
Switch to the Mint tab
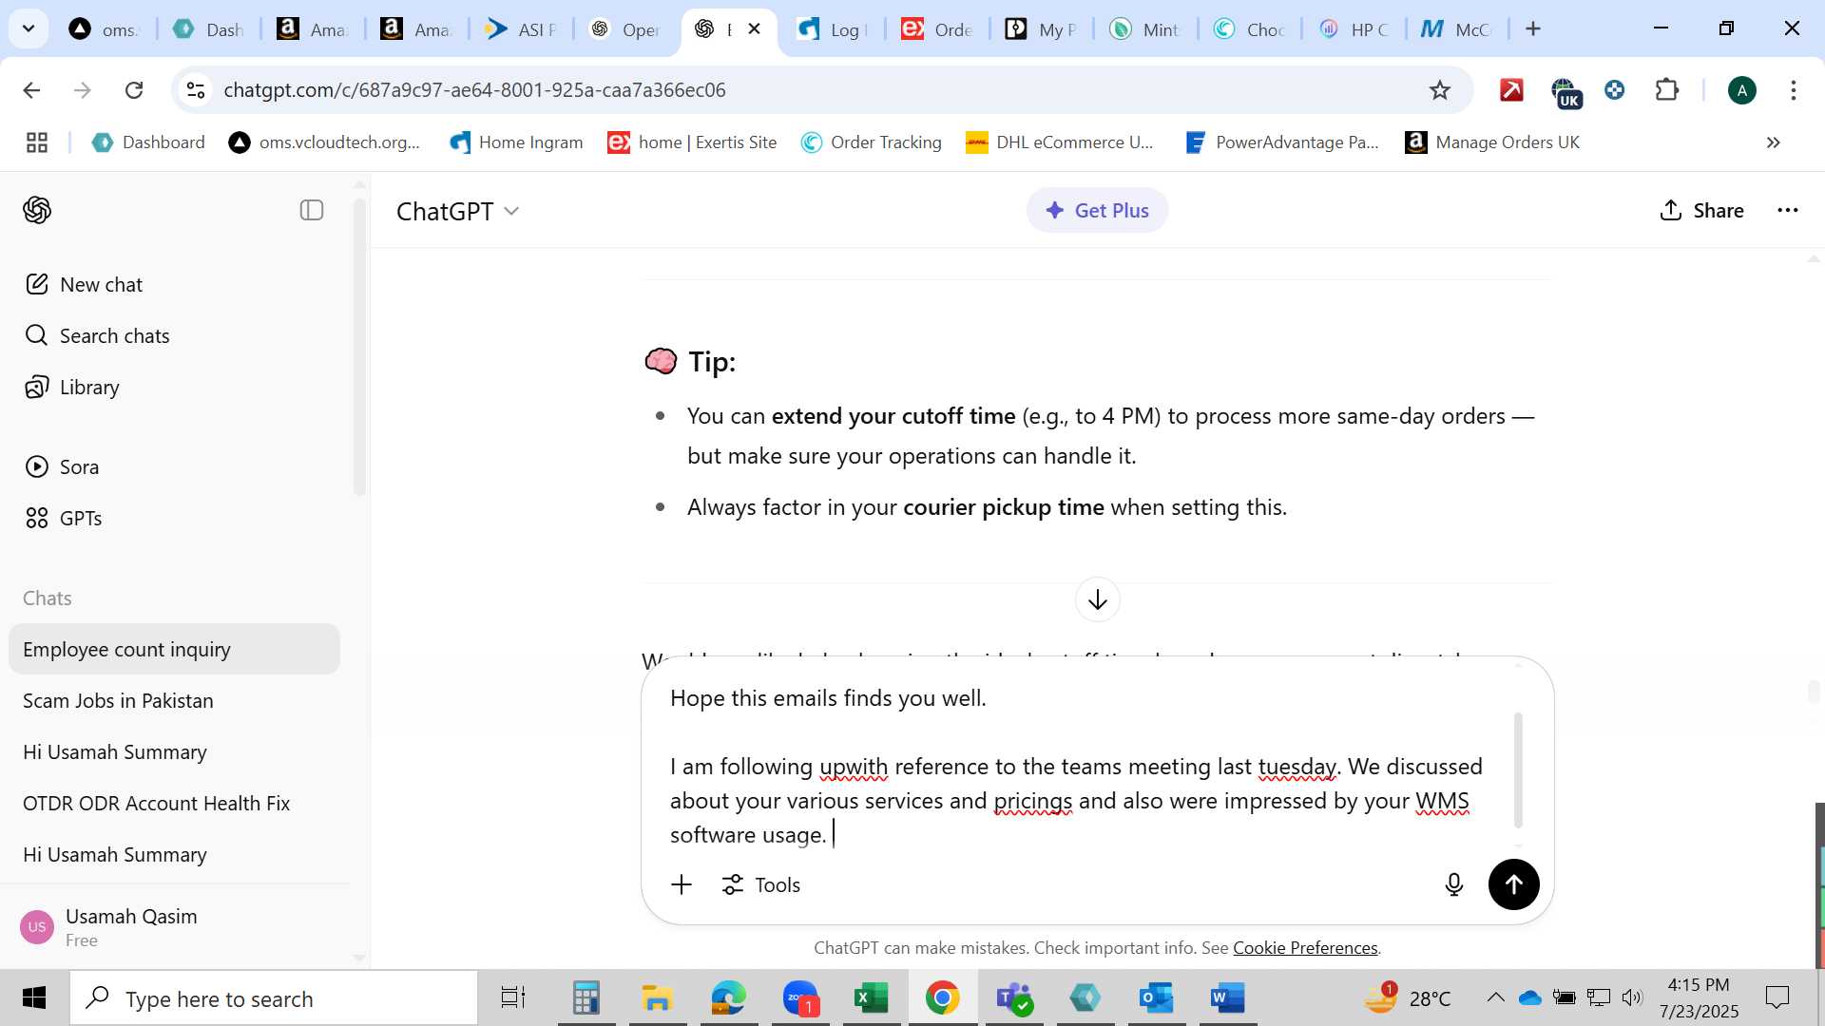1145,29
